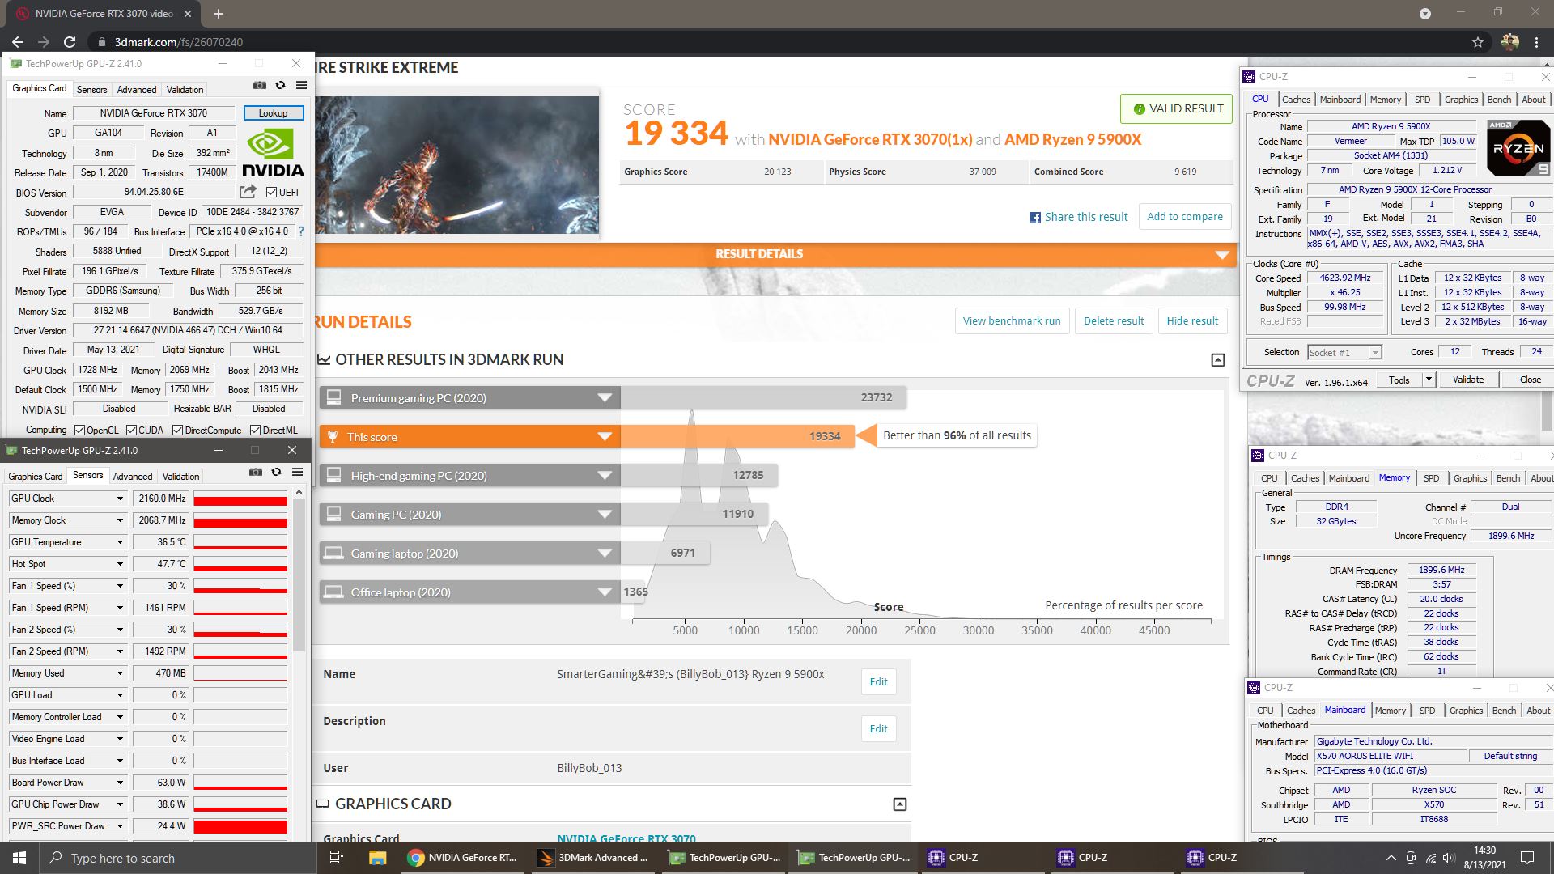Click Add to compare button
This screenshot has width=1554, height=874.
1185,217
